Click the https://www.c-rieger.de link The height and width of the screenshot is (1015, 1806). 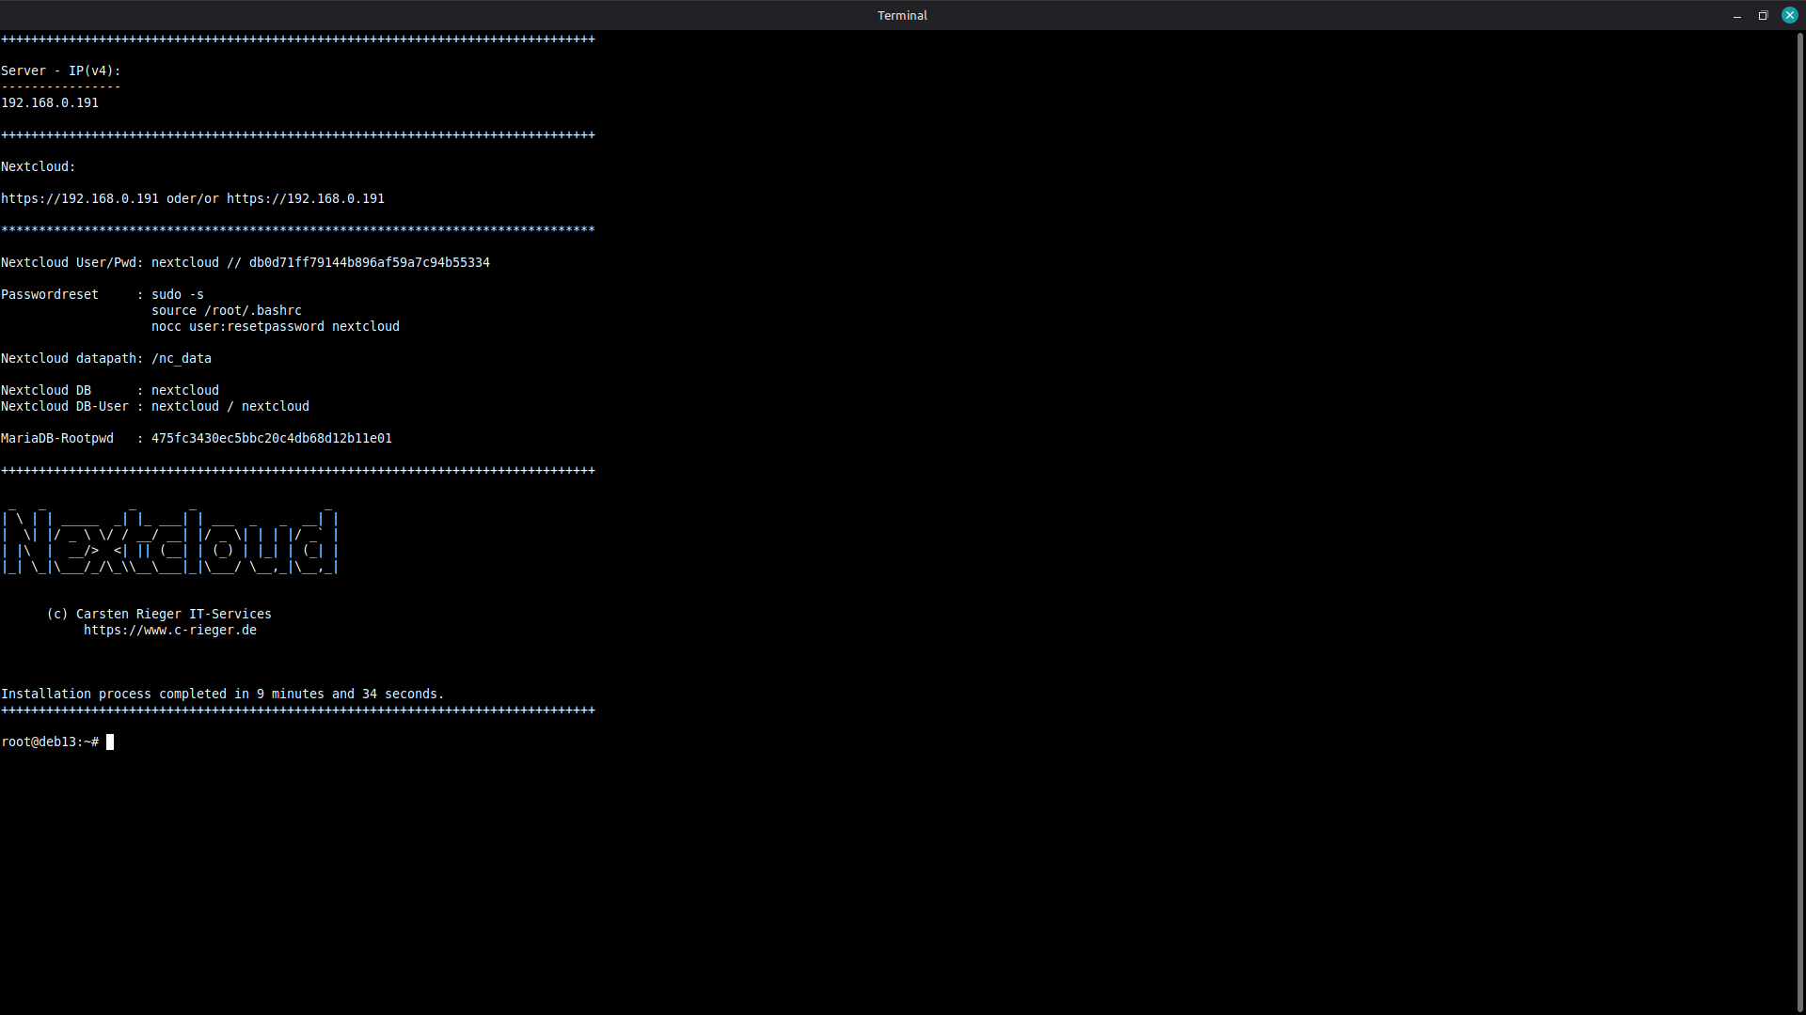[169, 631]
